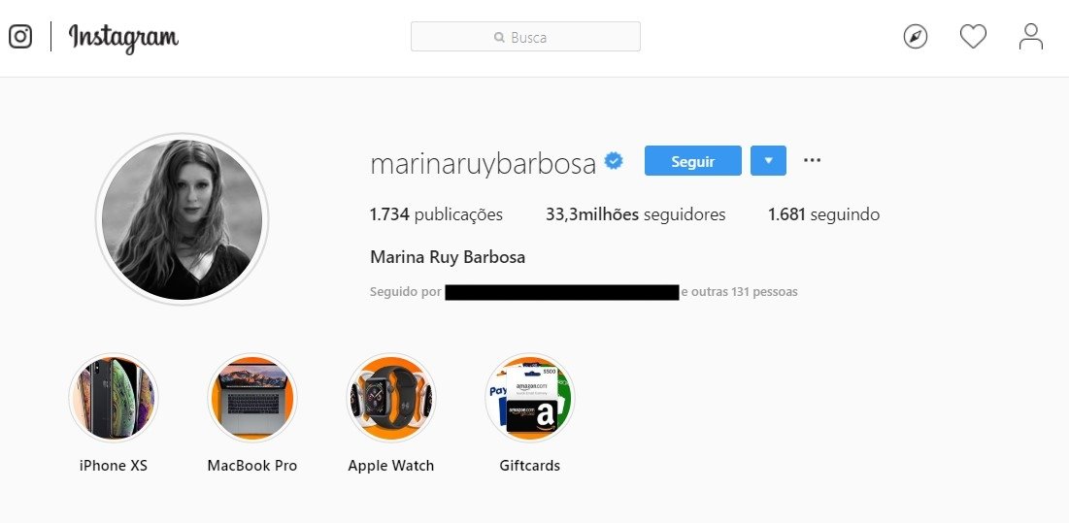1069x523 pixels.
Task: Open the 1.681 seguindo list
Action: point(823,215)
